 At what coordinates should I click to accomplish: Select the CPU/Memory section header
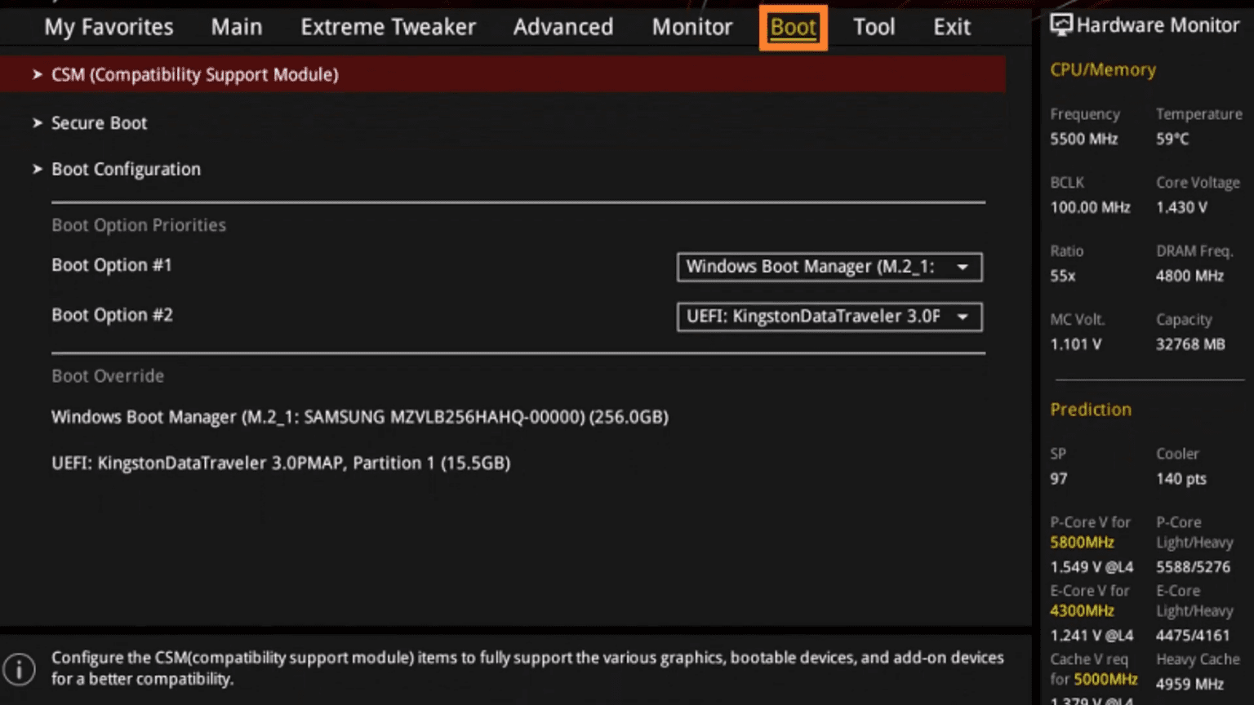coord(1102,69)
